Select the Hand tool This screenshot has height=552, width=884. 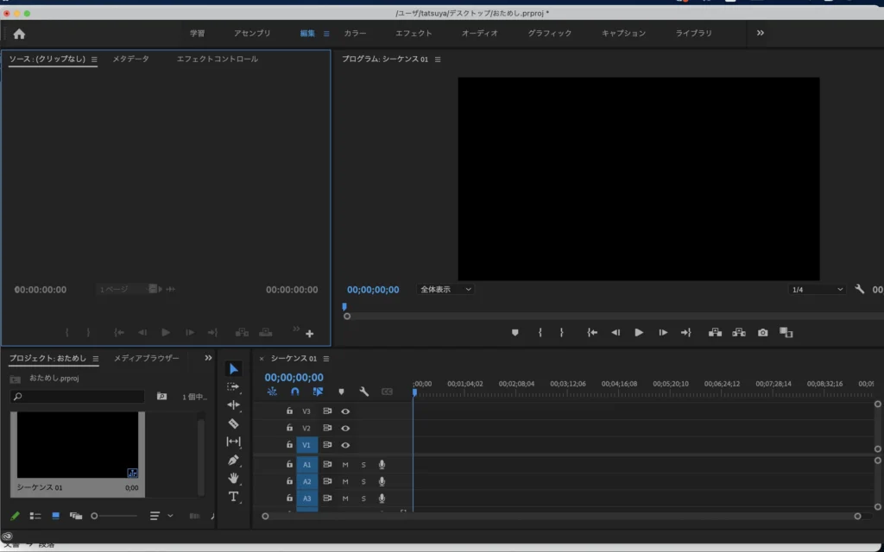click(x=233, y=479)
